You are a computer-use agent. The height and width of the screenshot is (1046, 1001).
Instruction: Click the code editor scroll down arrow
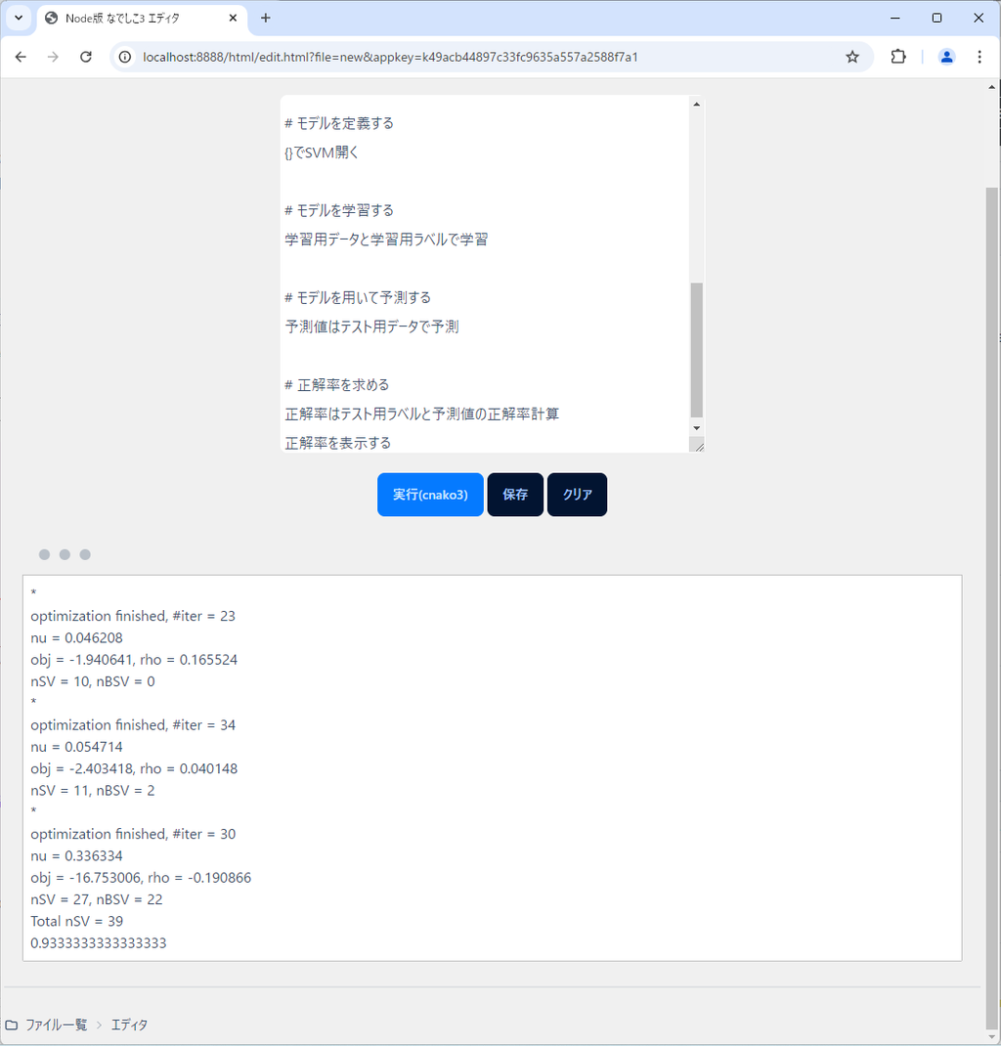pyautogui.click(x=696, y=428)
